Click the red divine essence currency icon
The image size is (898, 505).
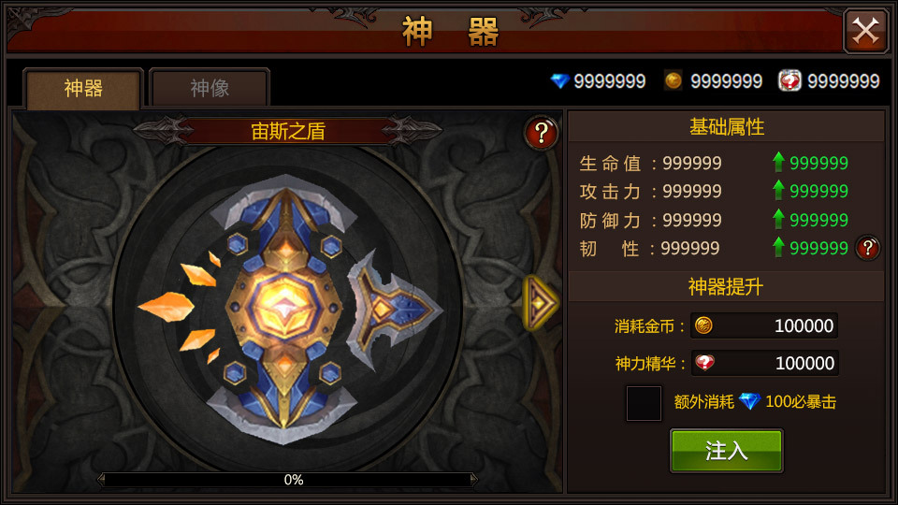[x=789, y=80]
